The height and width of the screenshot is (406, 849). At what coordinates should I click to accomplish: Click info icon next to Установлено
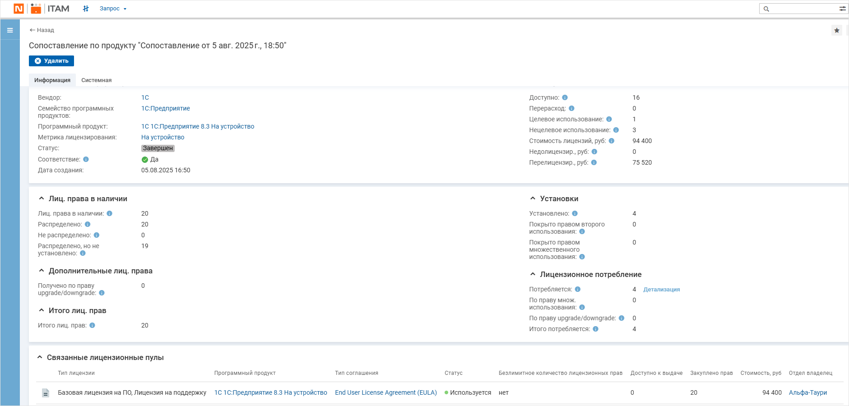(x=575, y=213)
